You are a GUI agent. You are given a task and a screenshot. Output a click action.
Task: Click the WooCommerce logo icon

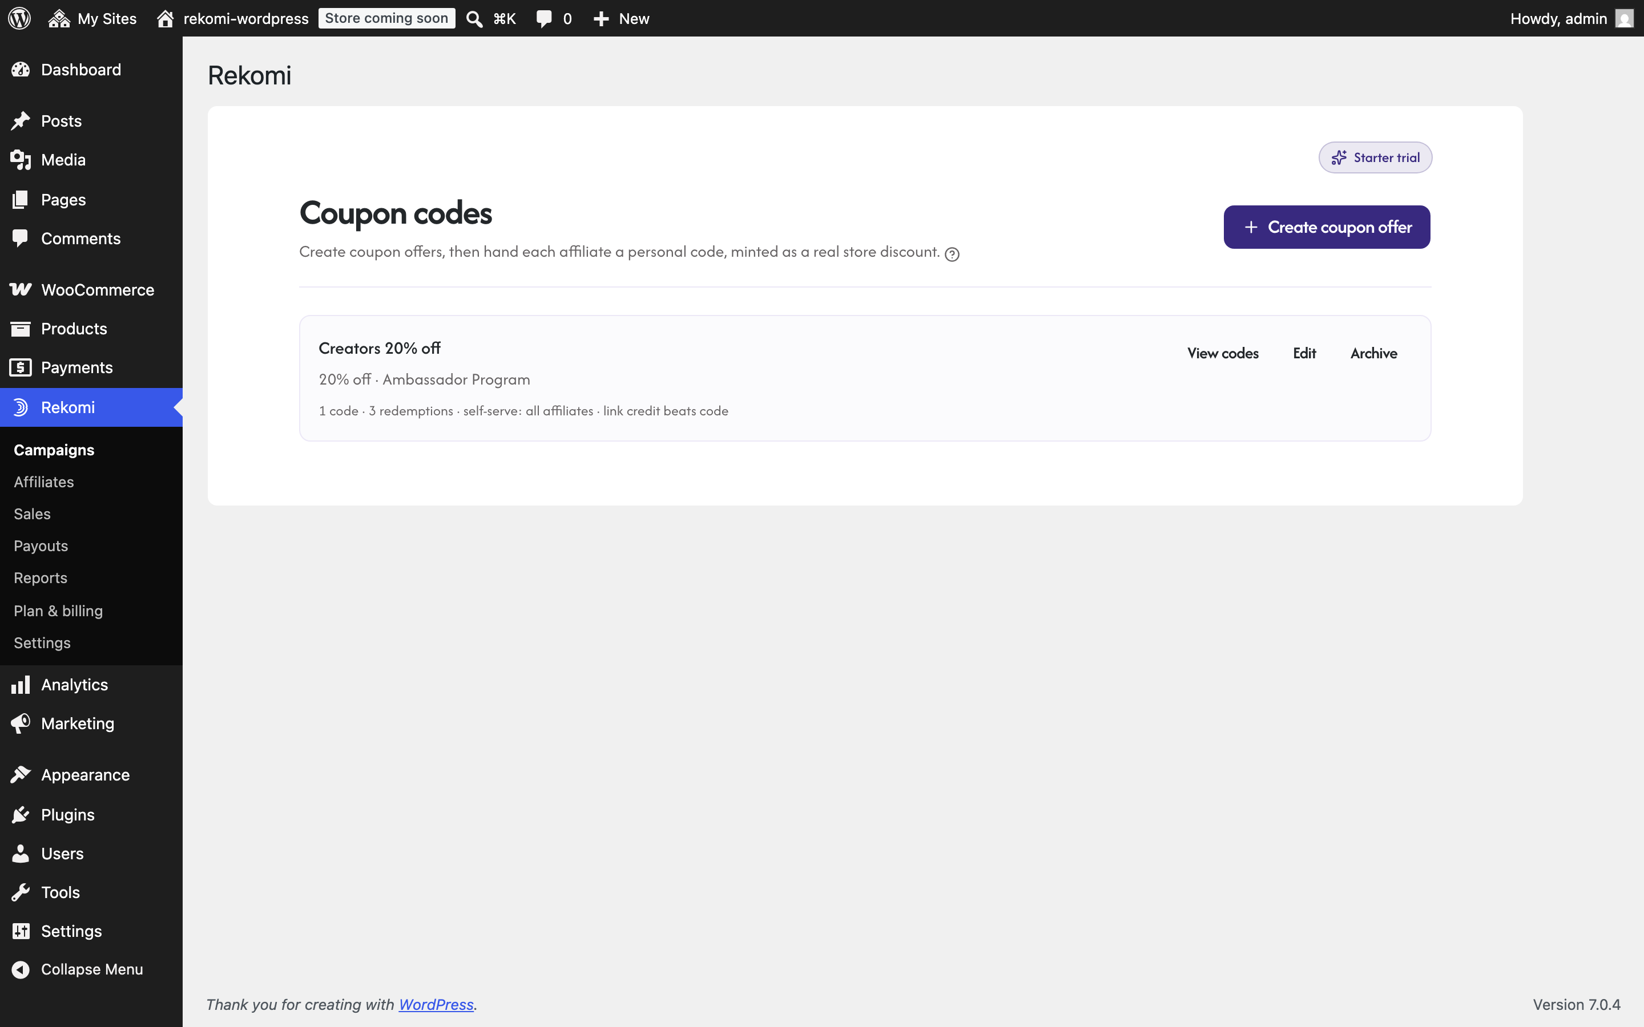pos(21,290)
